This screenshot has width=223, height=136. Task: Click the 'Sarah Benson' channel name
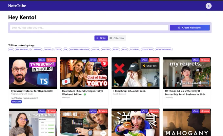coord(119,94)
